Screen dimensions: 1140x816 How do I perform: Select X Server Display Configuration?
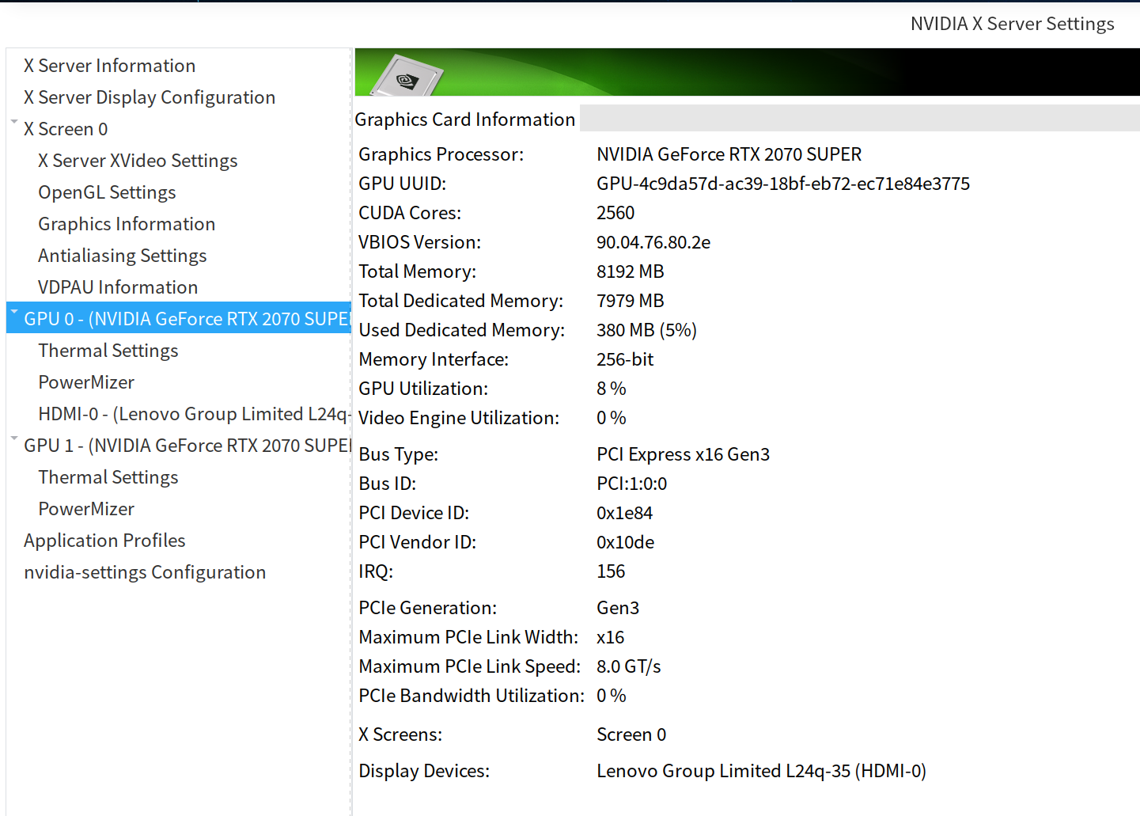coord(150,97)
